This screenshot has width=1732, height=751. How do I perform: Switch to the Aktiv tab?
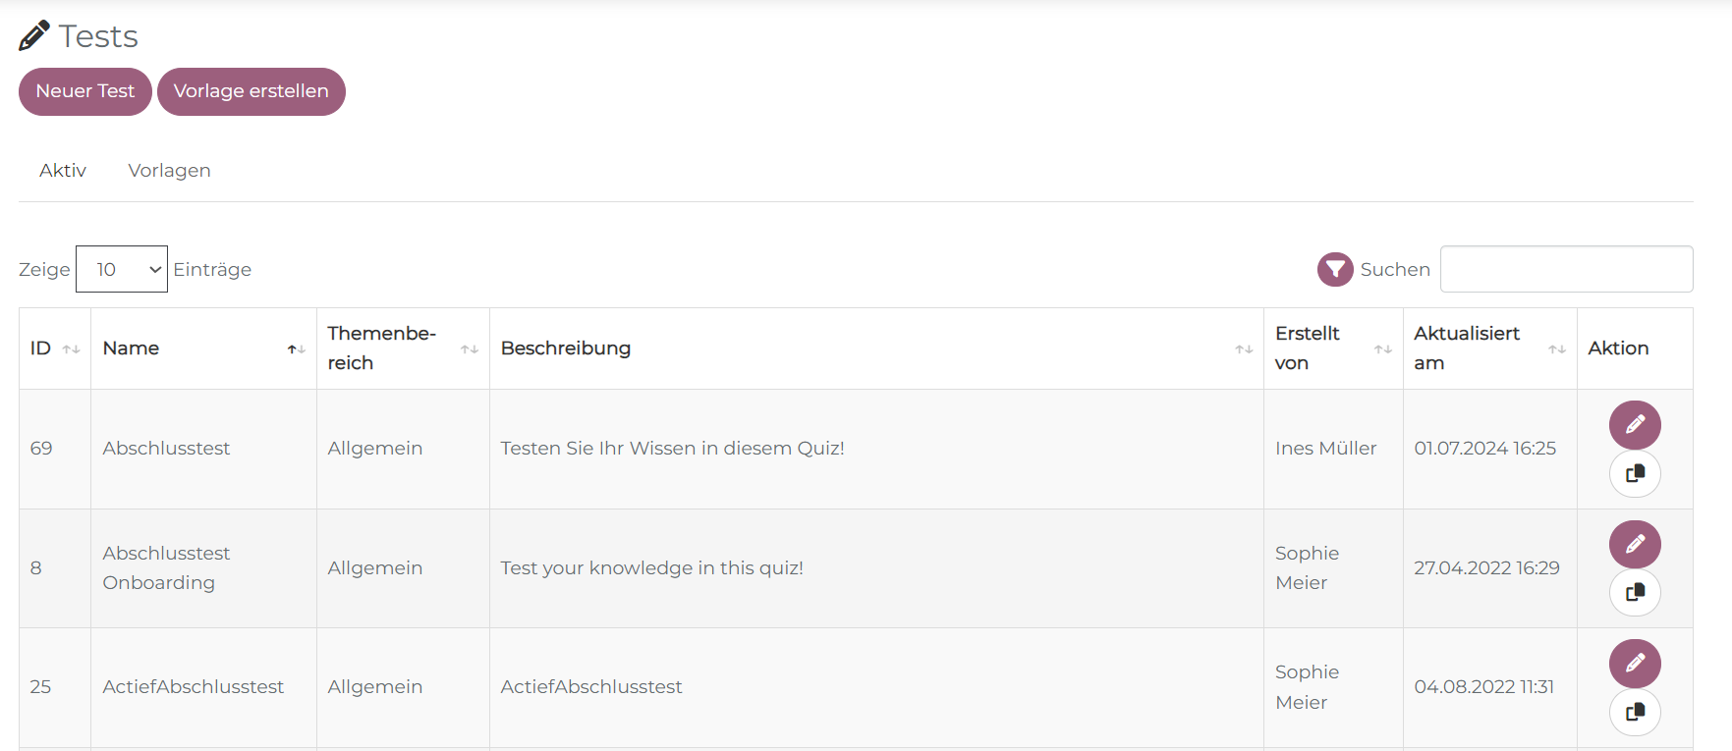tap(63, 171)
